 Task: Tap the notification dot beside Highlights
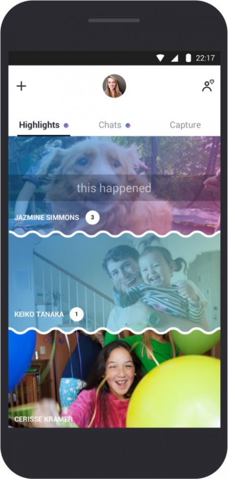pyautogui.click(x=66, y=125)
